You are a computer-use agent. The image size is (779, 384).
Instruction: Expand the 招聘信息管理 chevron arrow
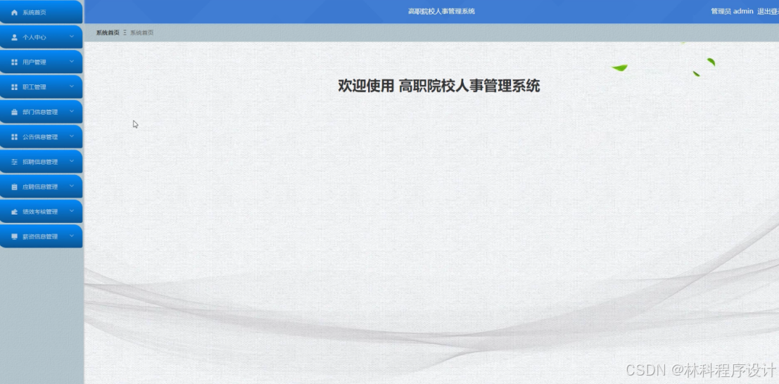[x=72, y=161]
